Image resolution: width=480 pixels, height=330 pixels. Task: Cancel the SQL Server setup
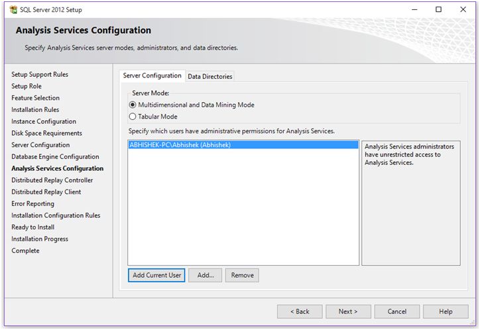point(396,311)
